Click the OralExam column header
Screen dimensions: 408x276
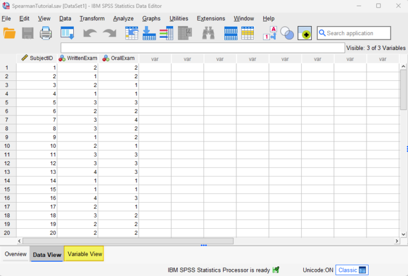coord(118,58)
